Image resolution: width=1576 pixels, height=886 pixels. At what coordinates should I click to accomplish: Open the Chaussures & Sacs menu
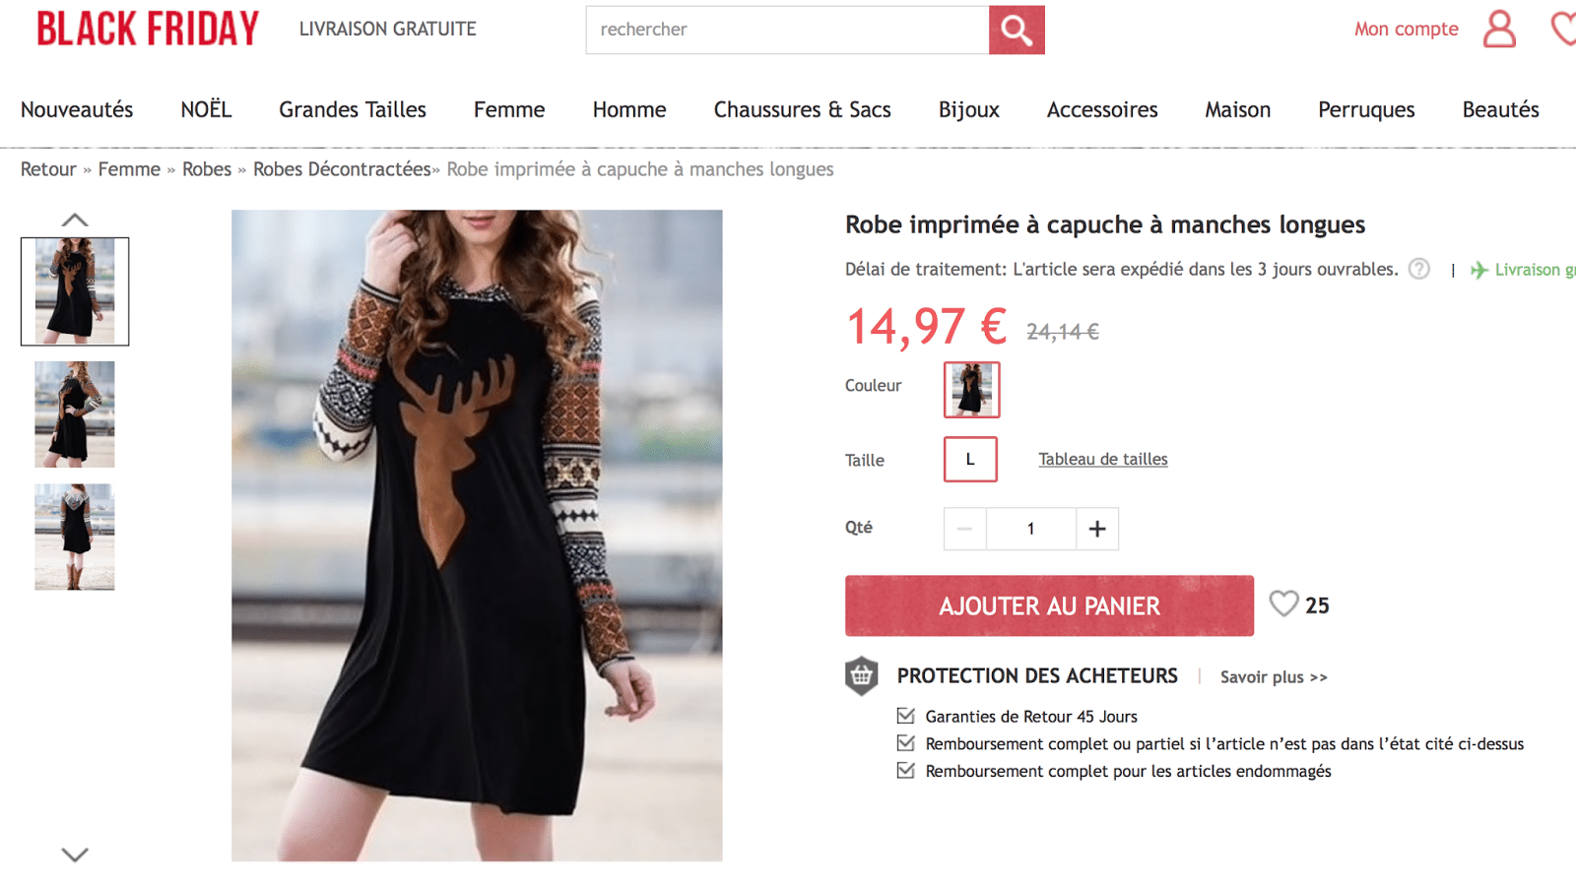[803, 109]
